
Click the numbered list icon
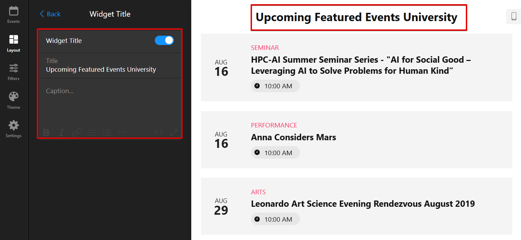(x=107, y=132)
